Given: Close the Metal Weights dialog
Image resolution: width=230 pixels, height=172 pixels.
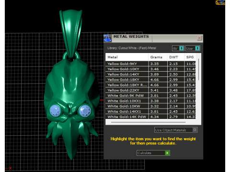Looking at the screenshot, I should (199, 38).
